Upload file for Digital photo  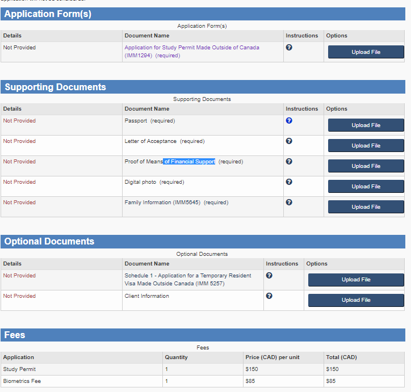tap(366, 187)
